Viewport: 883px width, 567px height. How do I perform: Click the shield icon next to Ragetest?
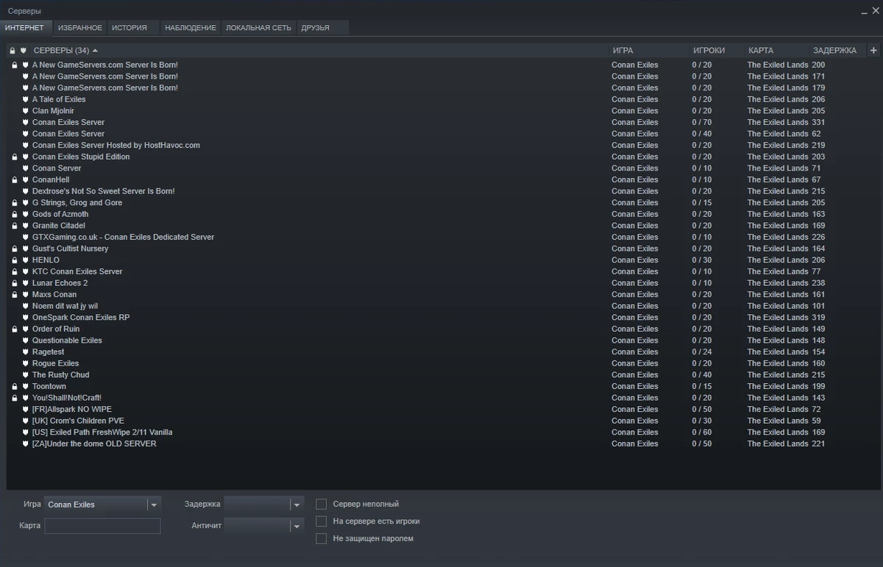click(x=25, y=352)
